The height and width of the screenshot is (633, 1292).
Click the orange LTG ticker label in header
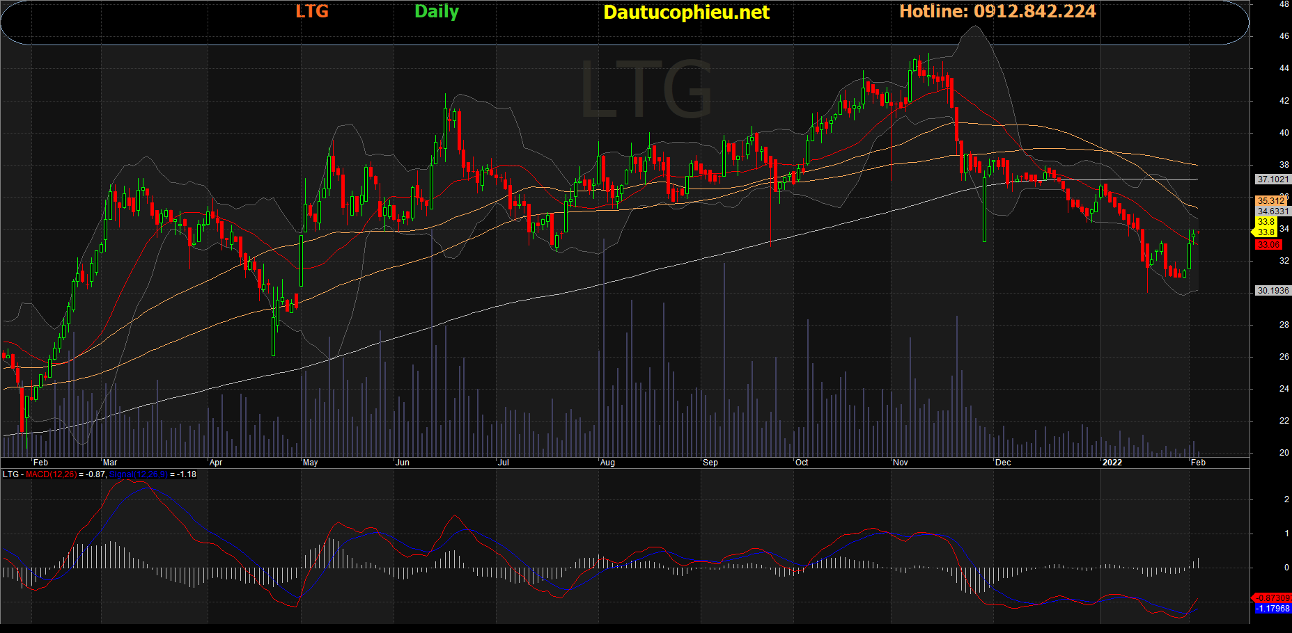tap(312, 11)
